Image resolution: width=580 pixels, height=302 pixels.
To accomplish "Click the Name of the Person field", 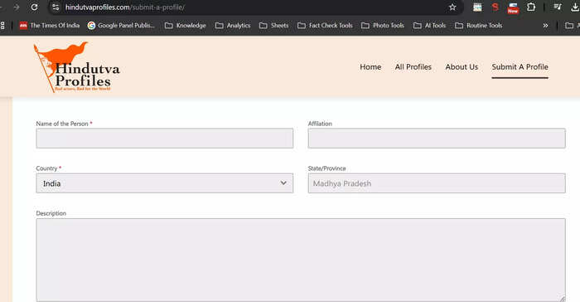I will pos(165,139).
